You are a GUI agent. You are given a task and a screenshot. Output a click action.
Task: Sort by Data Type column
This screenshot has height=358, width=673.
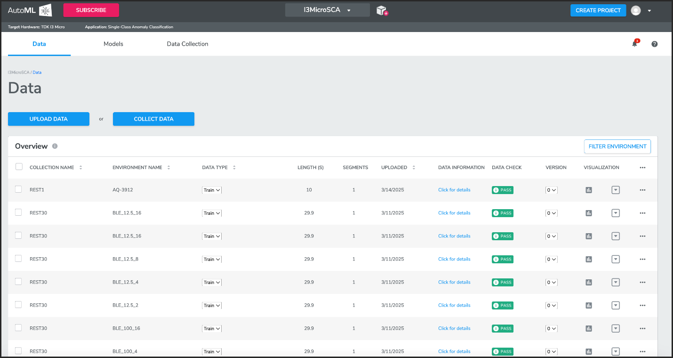click(234, 167)
